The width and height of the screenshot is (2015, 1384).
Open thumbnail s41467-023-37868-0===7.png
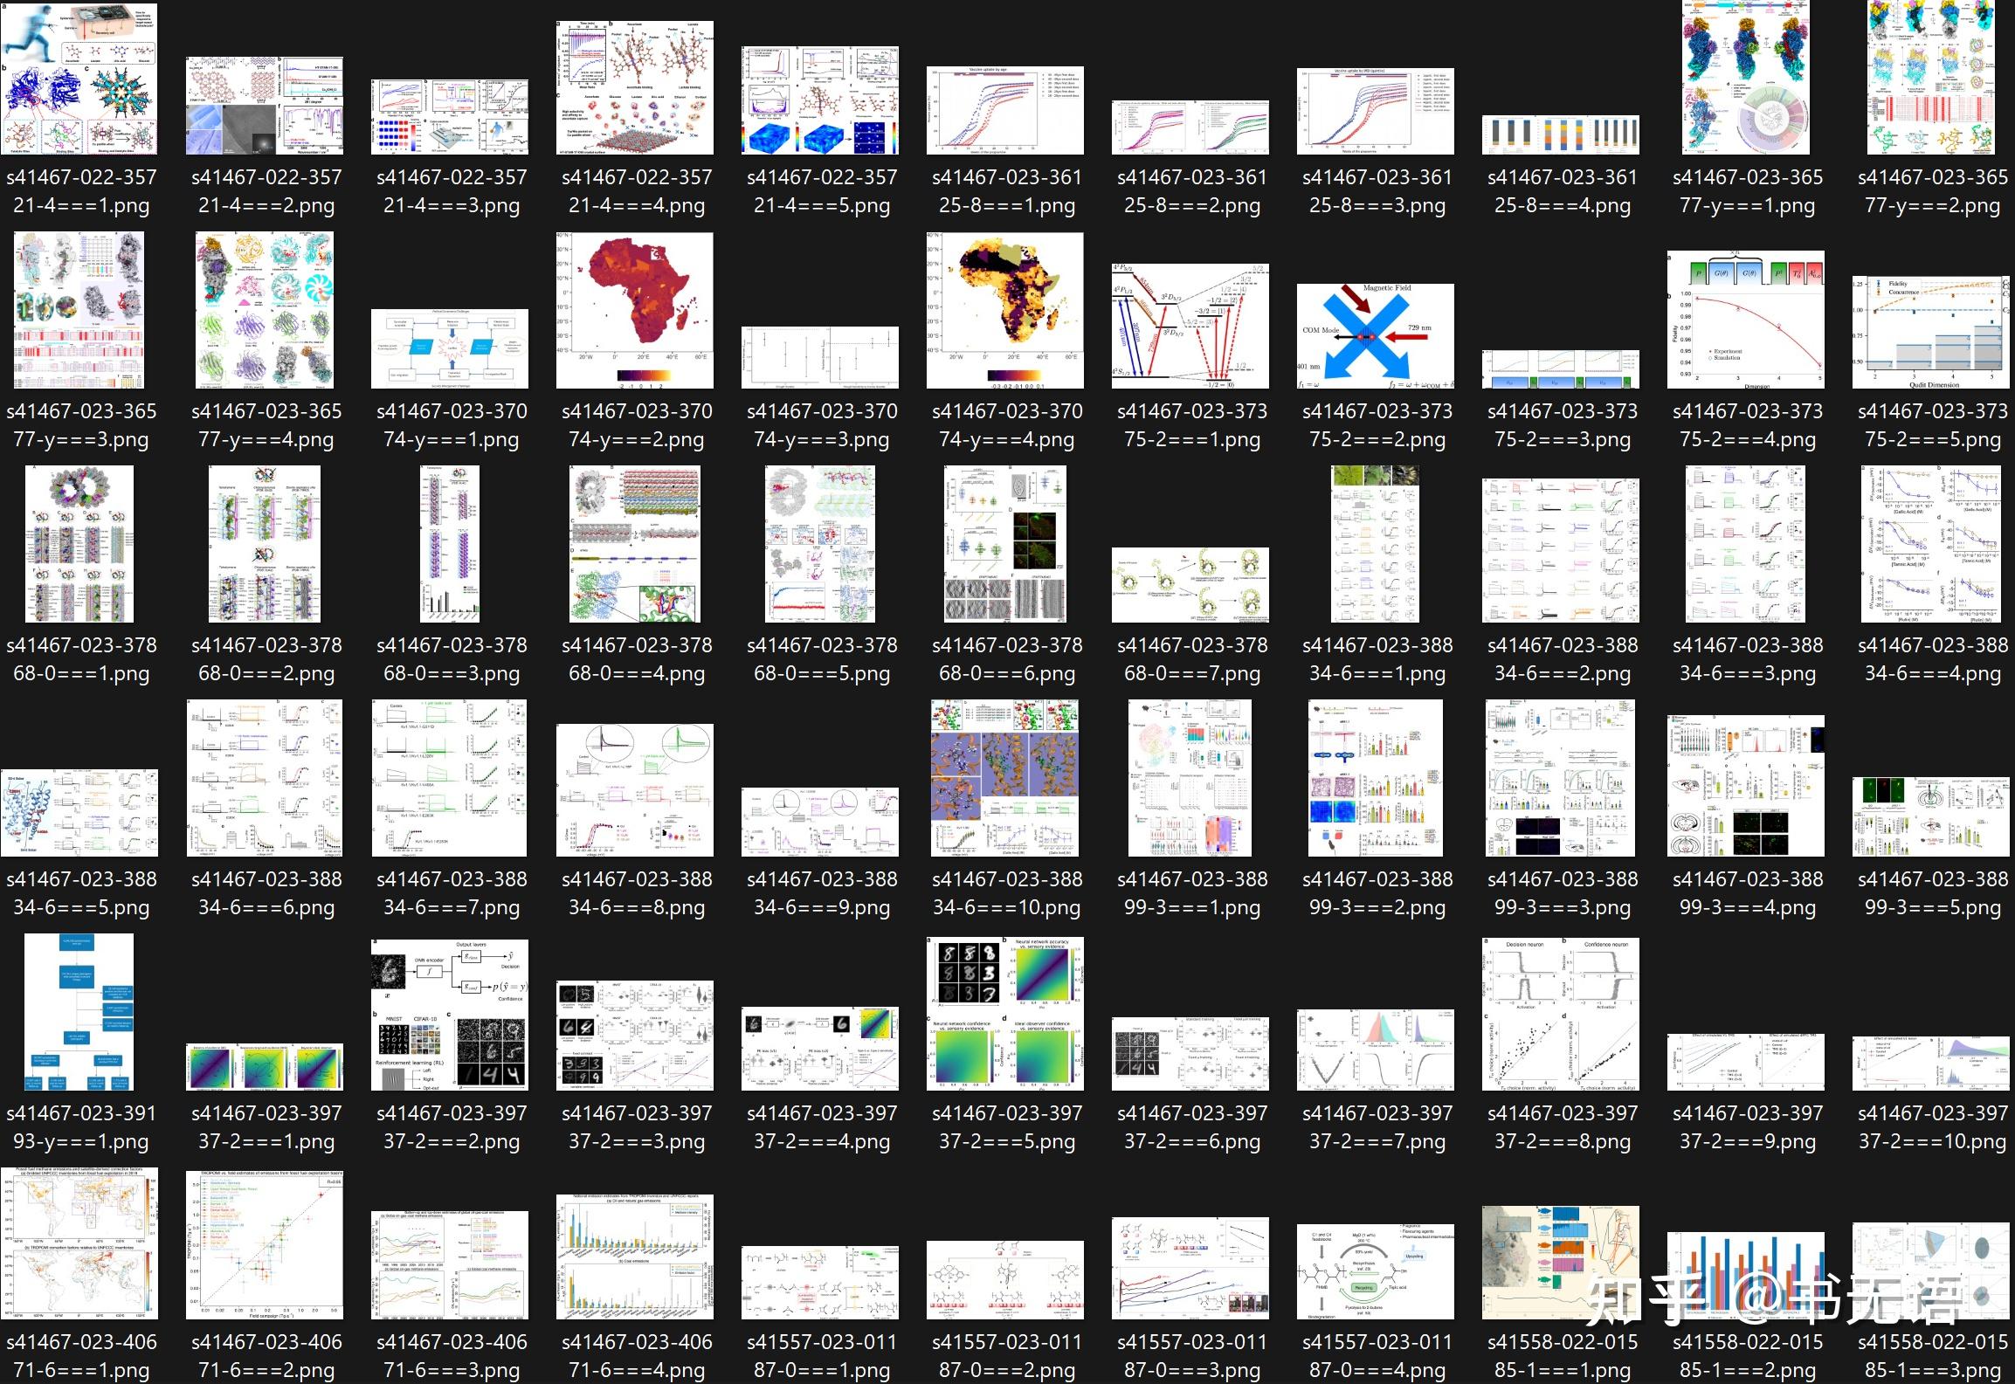coord(1190,585)
